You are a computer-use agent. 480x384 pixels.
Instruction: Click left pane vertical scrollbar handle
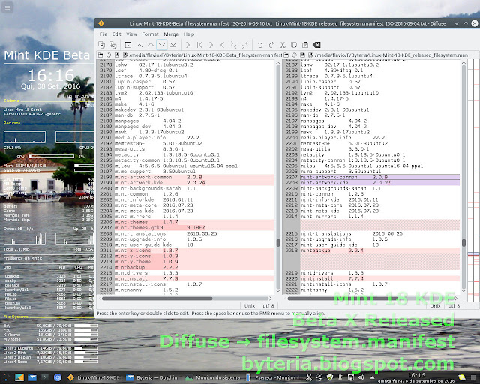(278, 242)
